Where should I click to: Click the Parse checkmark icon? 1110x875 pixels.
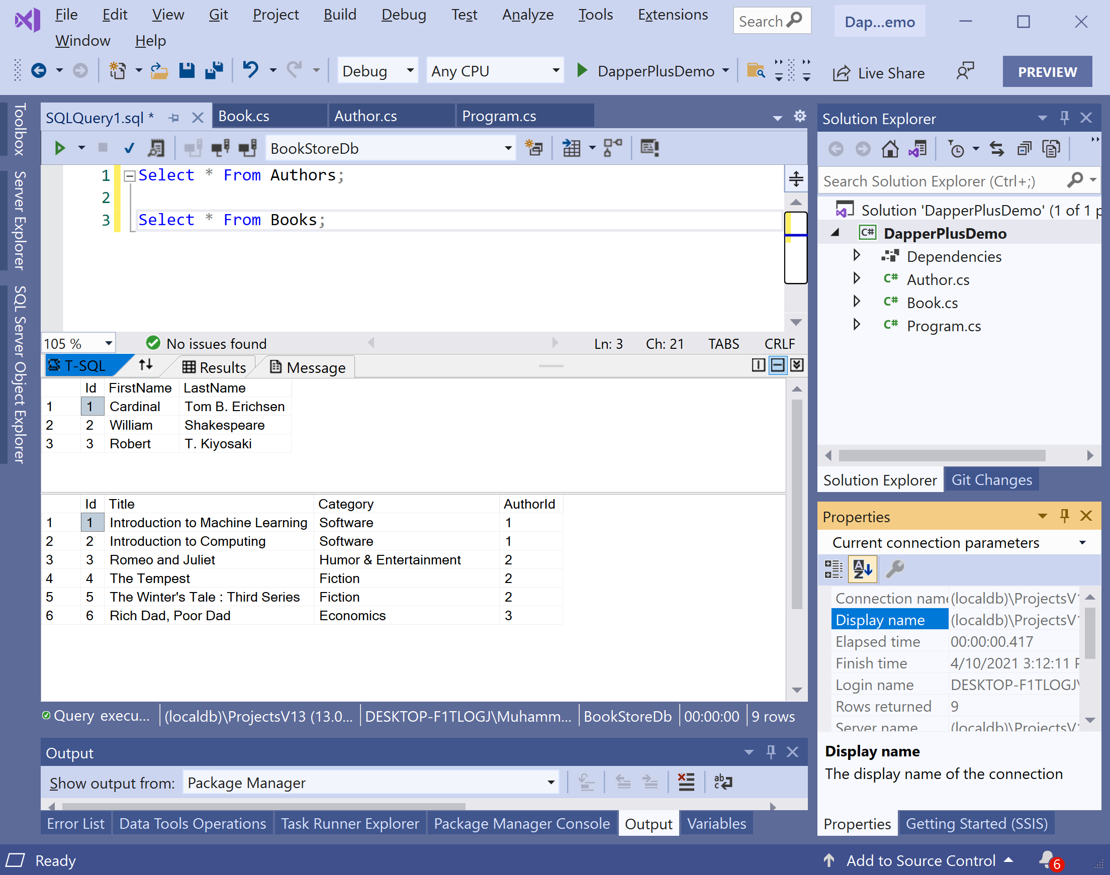coord(129,149)
